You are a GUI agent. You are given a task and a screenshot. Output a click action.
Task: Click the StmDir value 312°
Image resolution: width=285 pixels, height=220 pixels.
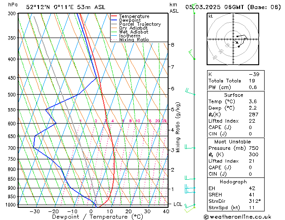point(255,201)
